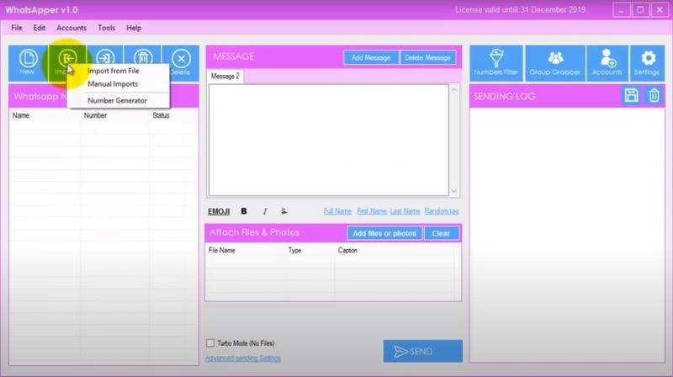Toggle italic formatting
The height and width of the screenshot is (377, 673).
(265, 211)
